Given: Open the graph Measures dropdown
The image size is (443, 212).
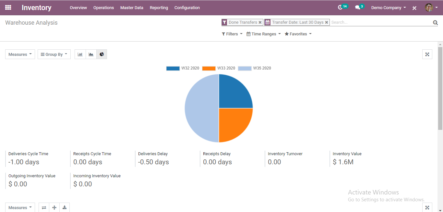Looking at the screenshot, I should (20, 54).
